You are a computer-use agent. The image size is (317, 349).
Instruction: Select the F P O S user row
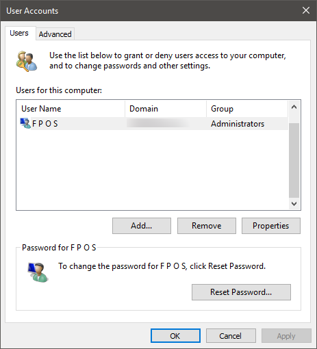coord(152,124)
